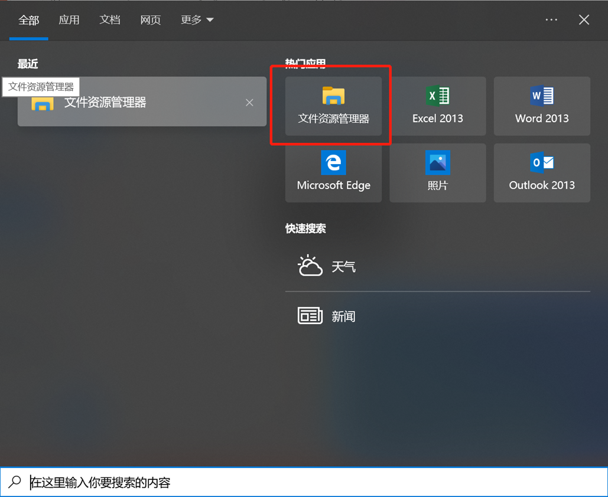Open the three-dot options menu
This screenshot has height=497, width=608.
[551, 19]
